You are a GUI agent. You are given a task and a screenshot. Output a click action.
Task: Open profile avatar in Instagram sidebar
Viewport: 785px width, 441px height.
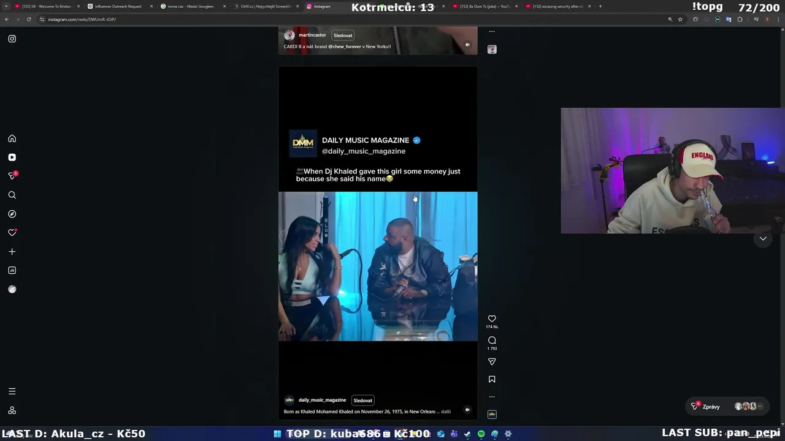(x=12, y=289)
